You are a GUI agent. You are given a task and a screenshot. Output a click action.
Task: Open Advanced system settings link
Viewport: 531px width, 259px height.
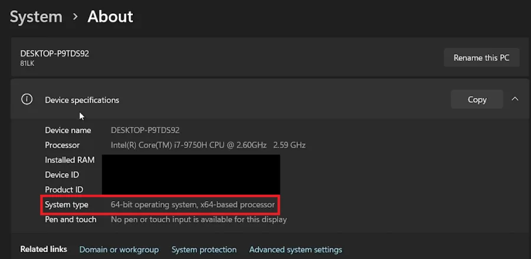click(296, 250)
